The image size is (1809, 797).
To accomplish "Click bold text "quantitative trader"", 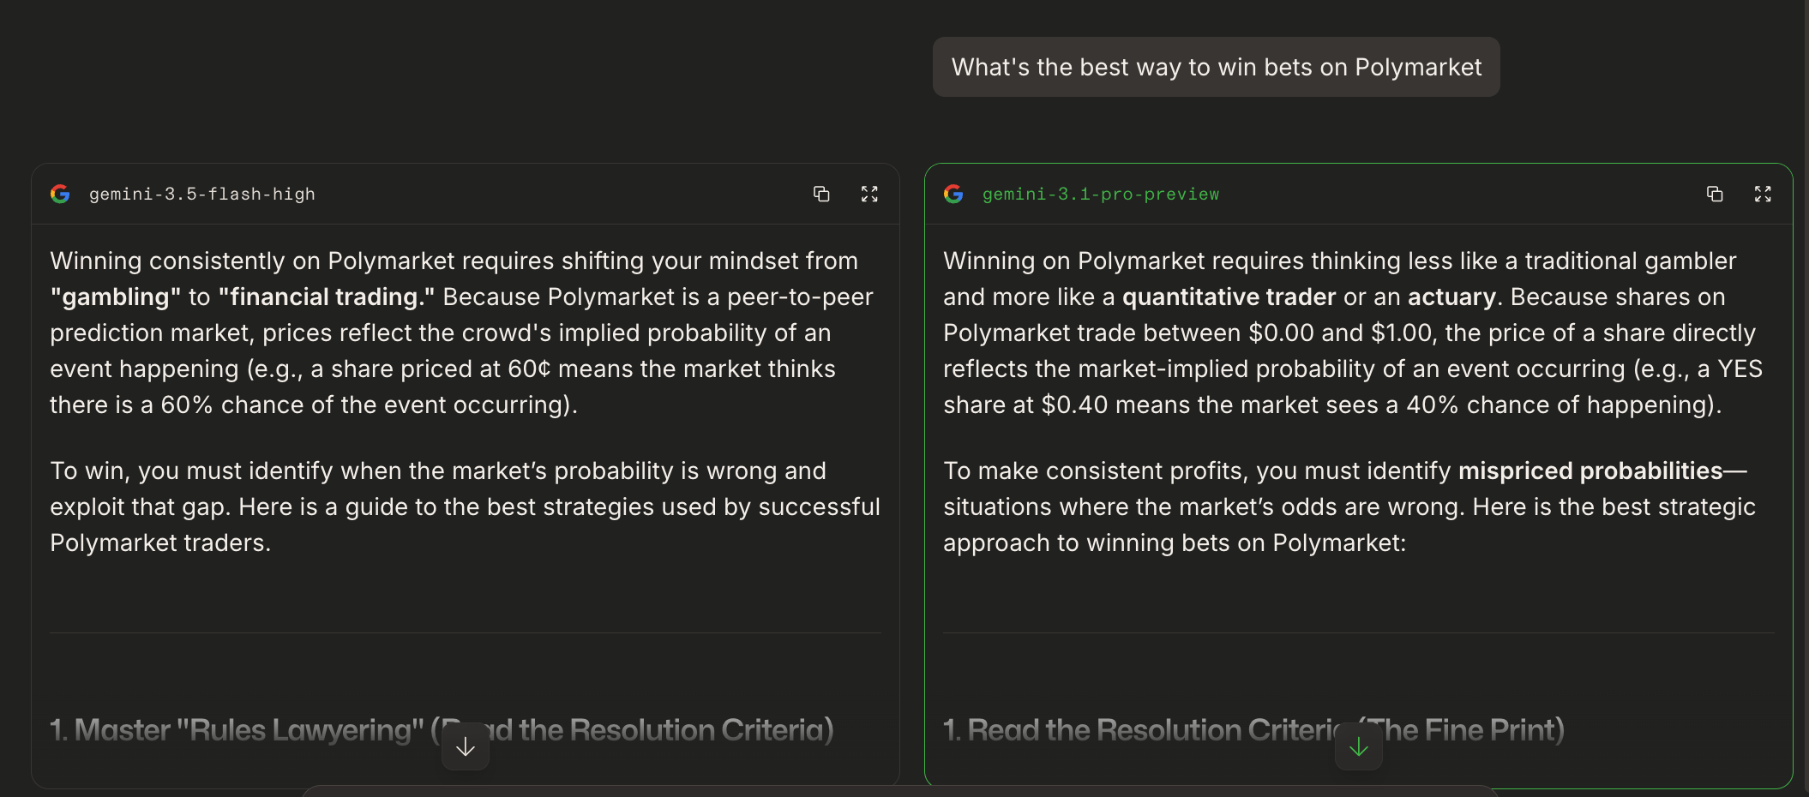I will [1229, 297].
